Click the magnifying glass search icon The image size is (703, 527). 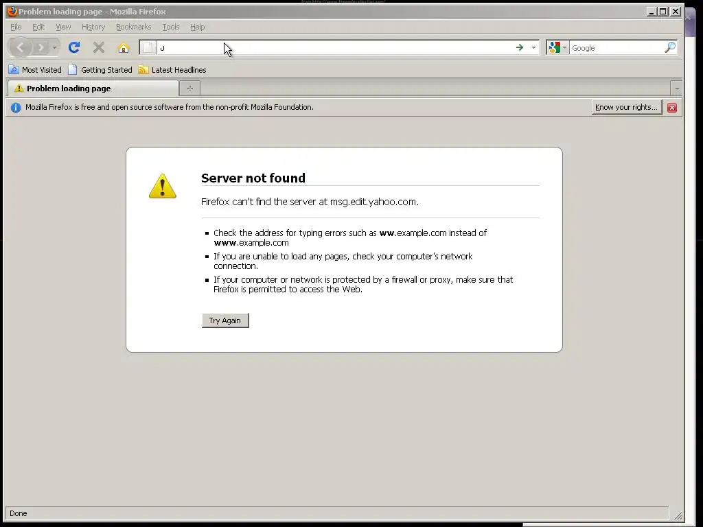pyautogui.click(x=670, y=47)
